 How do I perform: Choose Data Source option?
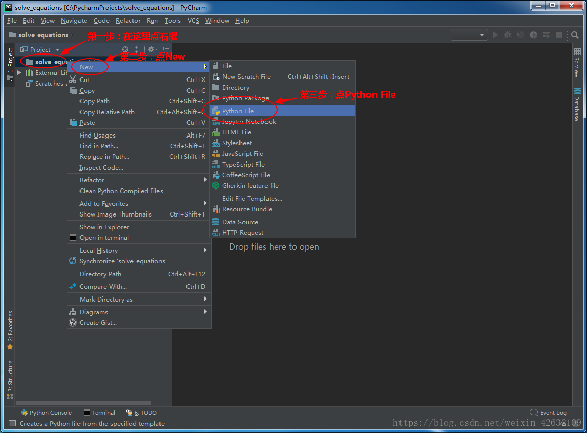[283, 222]
